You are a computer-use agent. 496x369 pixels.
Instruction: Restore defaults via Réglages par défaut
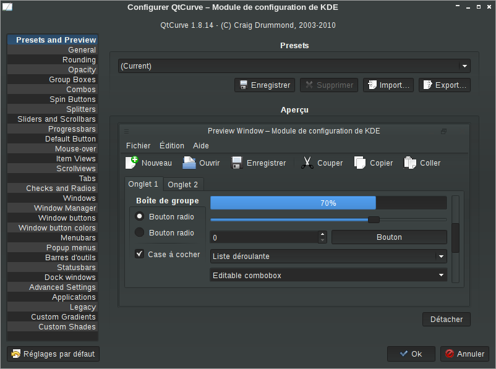tap(53, 354)
